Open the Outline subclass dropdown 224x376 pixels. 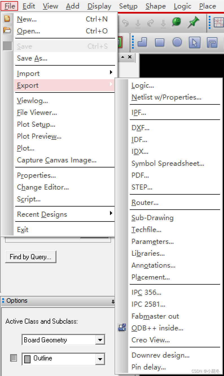coord(100,359)
